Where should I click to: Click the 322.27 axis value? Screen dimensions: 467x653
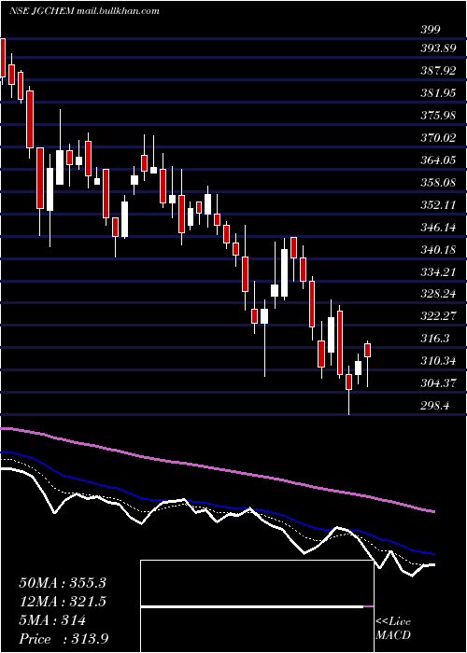coord(437,316)
